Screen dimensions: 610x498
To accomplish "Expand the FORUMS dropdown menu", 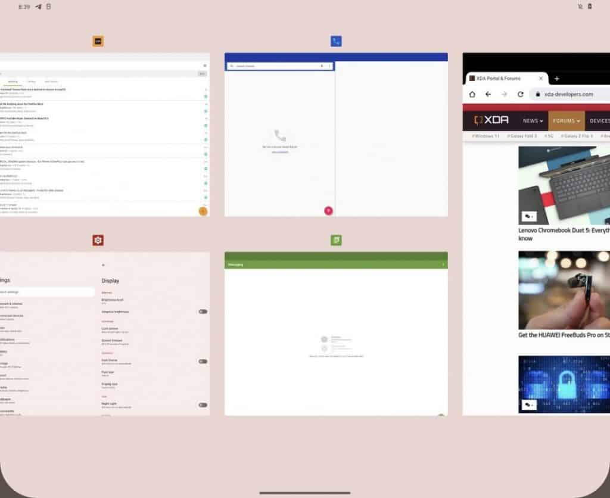I will 566,120.
